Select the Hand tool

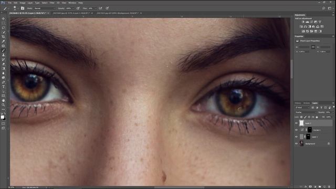(x=3, y=100)
